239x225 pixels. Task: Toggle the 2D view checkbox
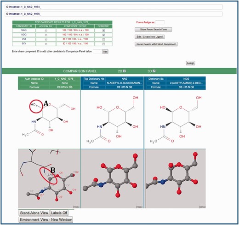point(125,71)
